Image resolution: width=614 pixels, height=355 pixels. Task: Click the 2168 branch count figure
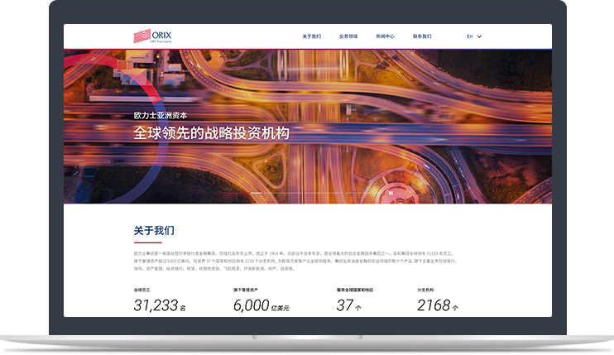(x=434, y=305)
